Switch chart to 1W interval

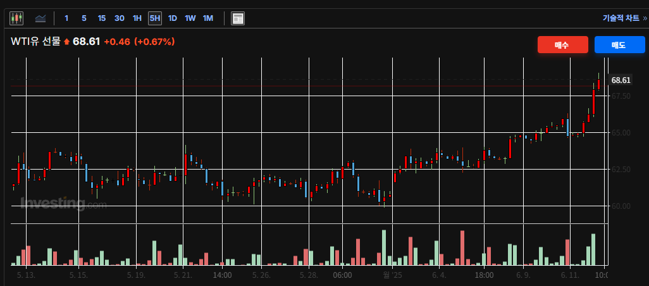(190, 18)
